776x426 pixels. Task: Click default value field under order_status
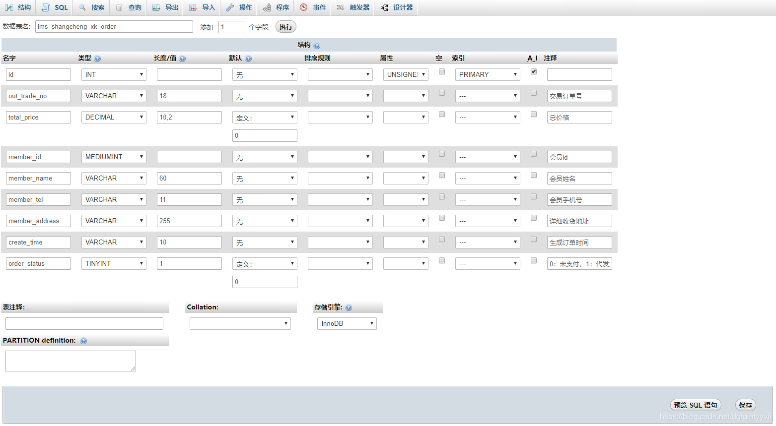(x=265, y=282)
